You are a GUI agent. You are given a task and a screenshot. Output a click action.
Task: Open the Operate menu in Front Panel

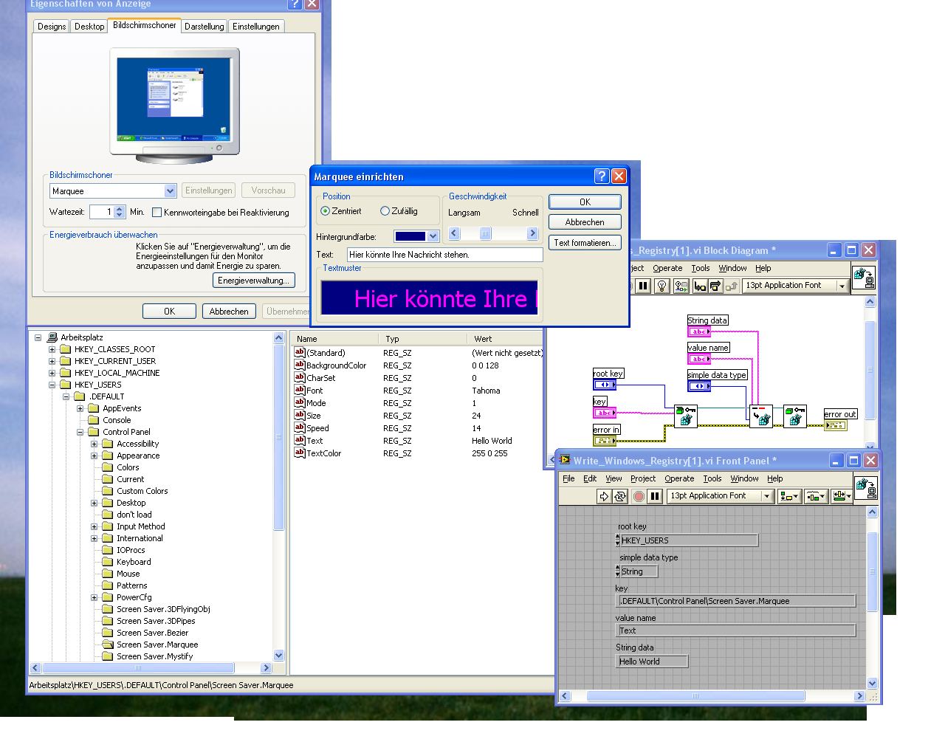click(678, 478)
